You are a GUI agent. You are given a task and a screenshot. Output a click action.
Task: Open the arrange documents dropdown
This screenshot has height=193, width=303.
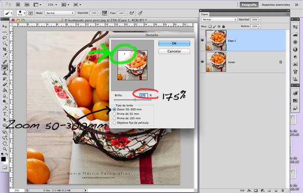pyautogui.click(x=66, y=5)
